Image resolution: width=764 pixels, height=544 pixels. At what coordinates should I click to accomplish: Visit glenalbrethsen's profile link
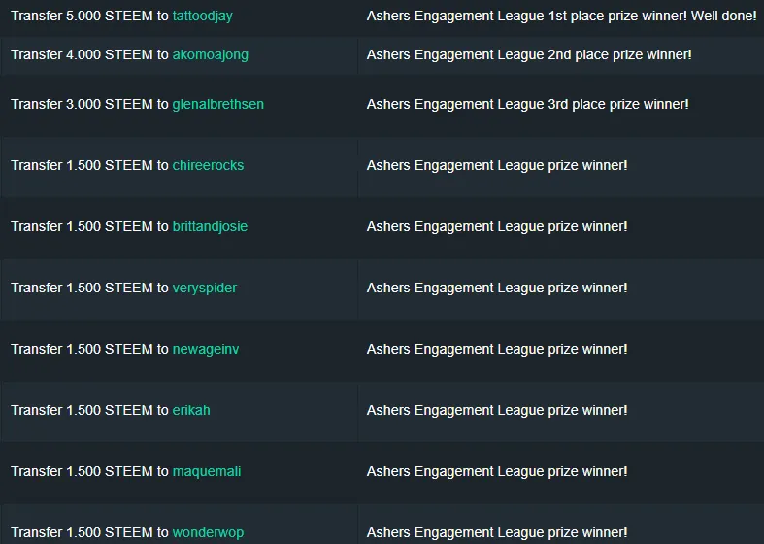coord(217,104)
